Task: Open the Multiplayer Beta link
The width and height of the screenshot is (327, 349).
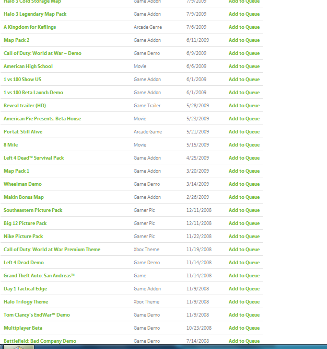Action: pos(23,328)
